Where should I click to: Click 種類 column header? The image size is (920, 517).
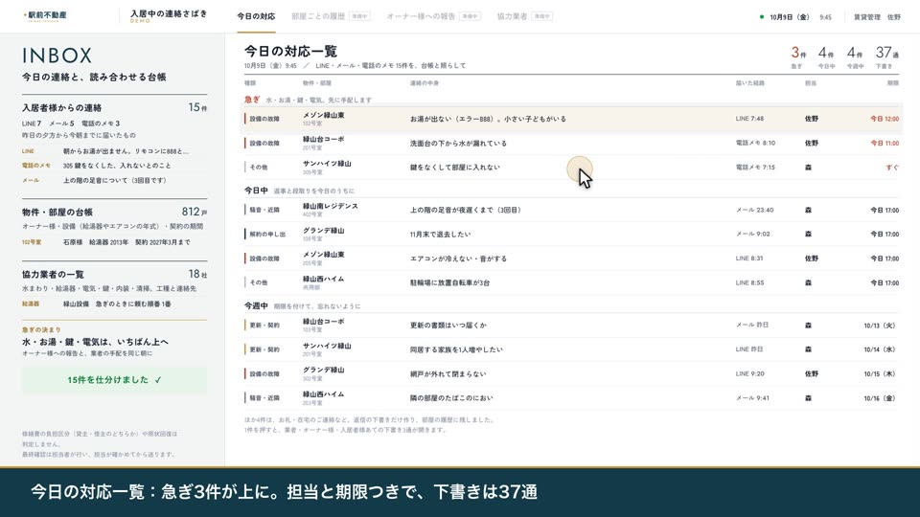click(250, 83)
